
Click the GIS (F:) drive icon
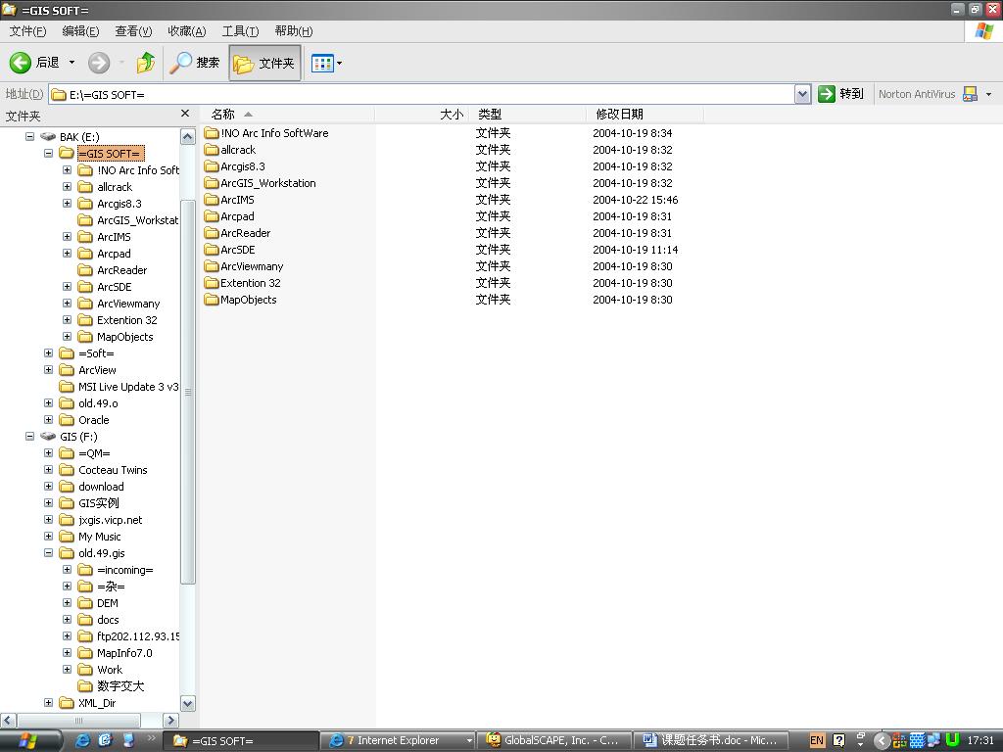point(48,436)
